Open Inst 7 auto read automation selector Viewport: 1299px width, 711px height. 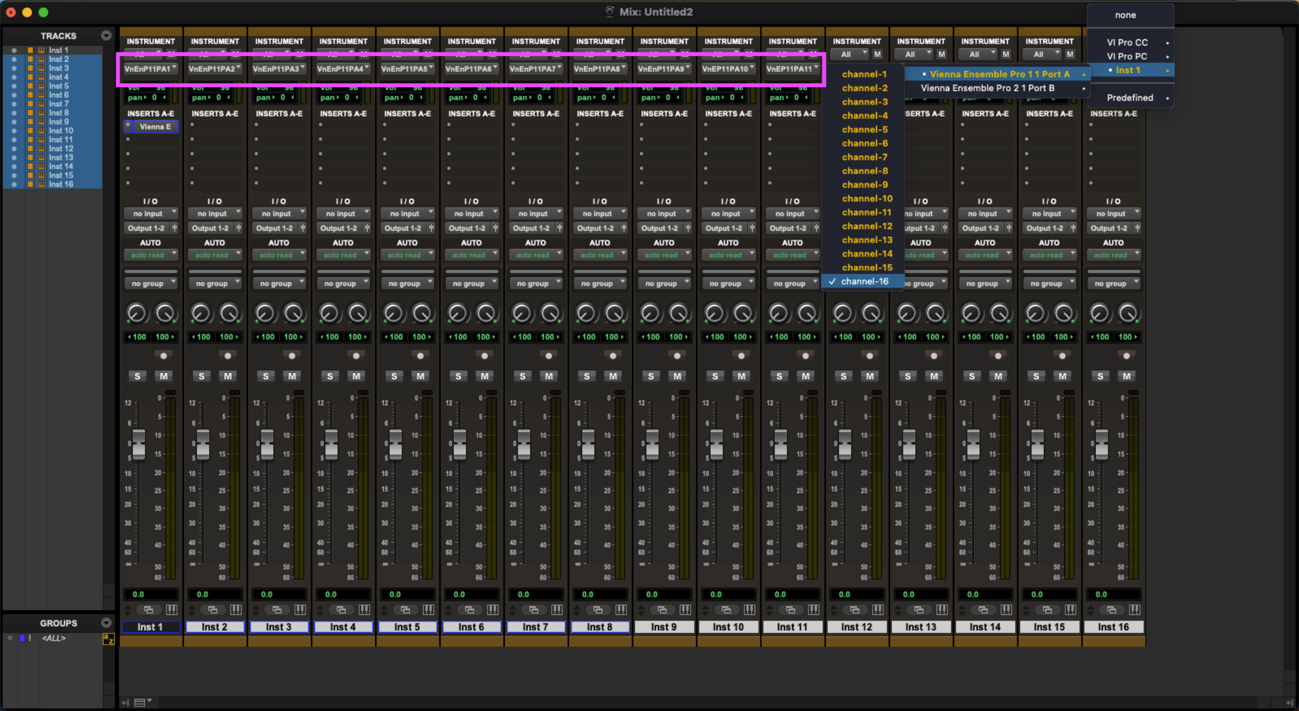point(535,255)
